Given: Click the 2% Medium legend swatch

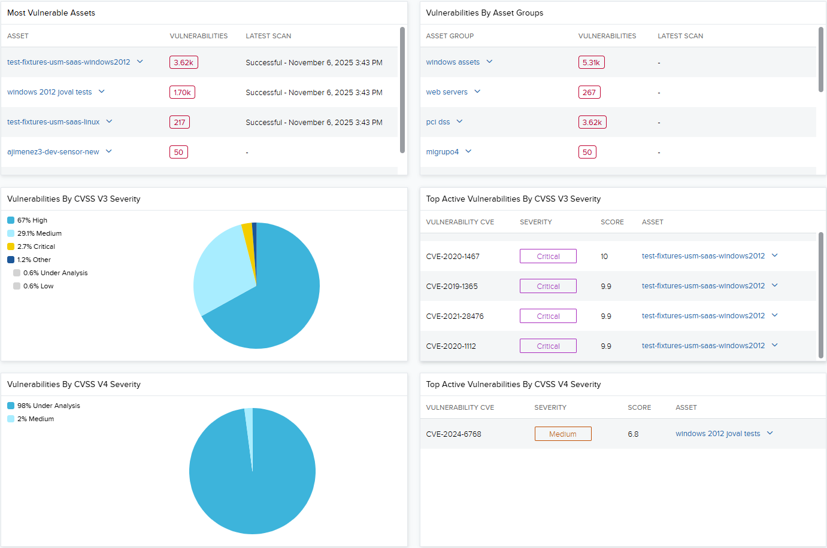Looking at the screenshot, I should (11, 419).
